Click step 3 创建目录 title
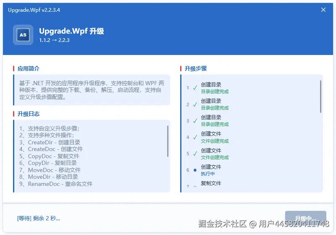The height and width of the screenshot is (235, 336). click(211, 117)
